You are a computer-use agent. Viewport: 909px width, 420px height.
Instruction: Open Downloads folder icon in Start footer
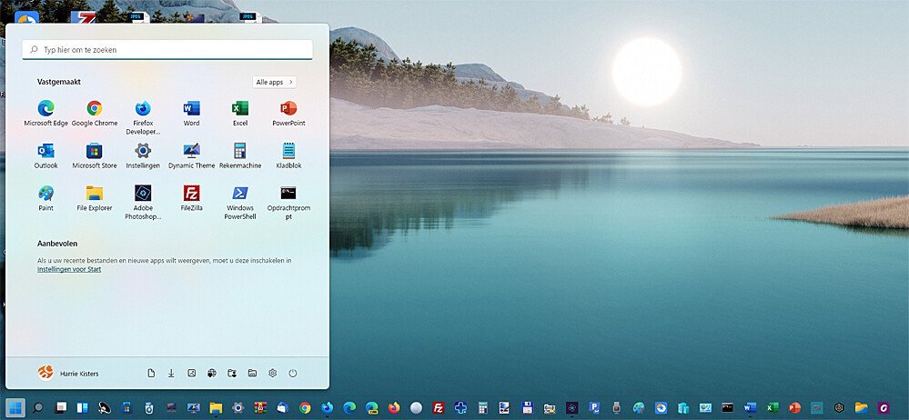point(172,373)
